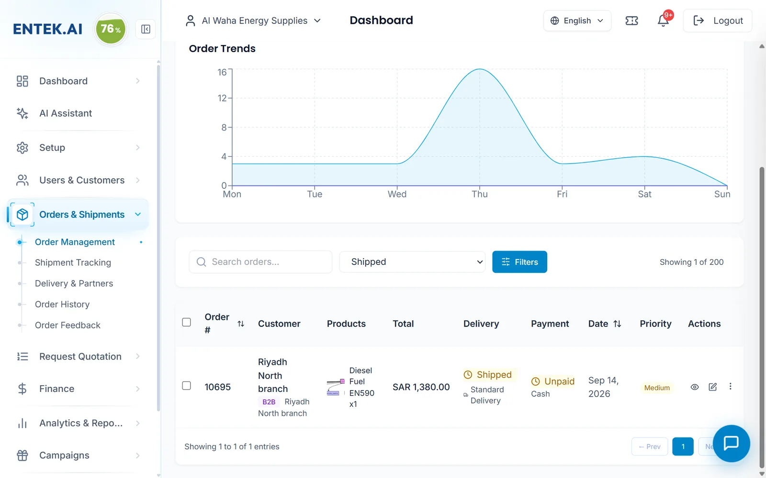Image resolution: width=766 pixels, height=478 pixels.
Task: Open Al Waha Energy Supplies account dropdown
Action: click(x=253, y=21)
